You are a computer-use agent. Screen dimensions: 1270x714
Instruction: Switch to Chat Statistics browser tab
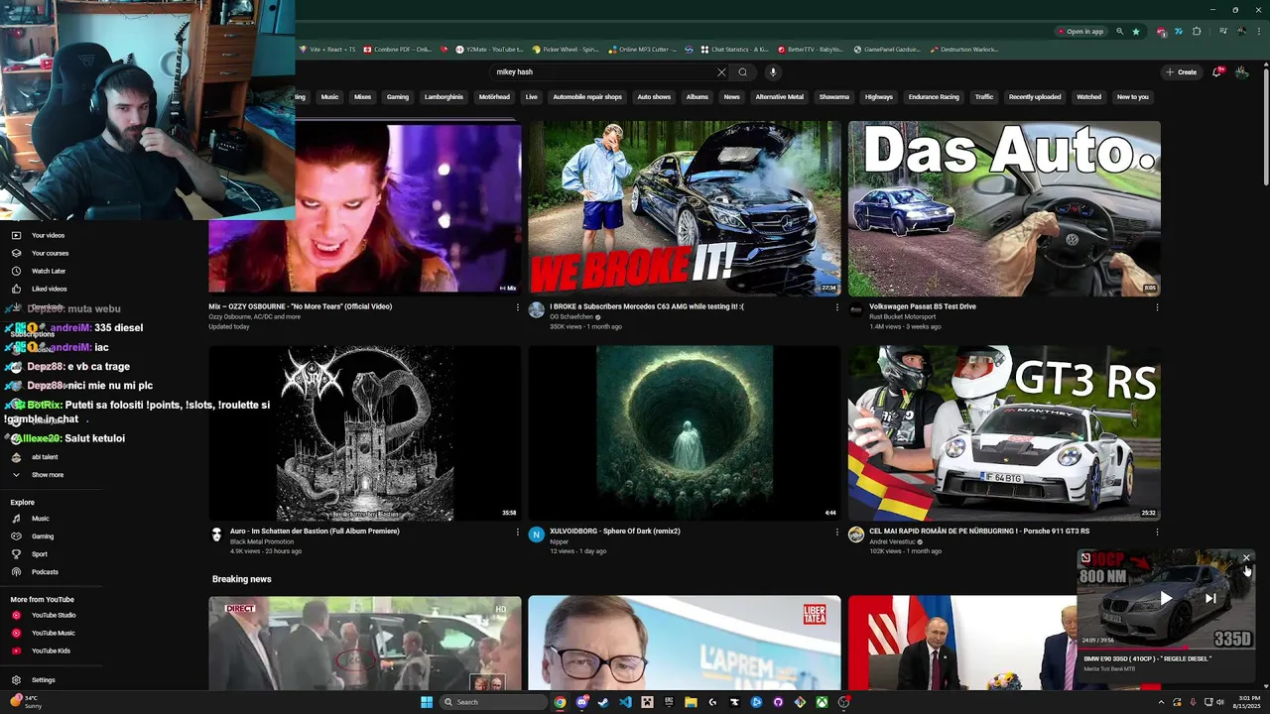(734, 49)
